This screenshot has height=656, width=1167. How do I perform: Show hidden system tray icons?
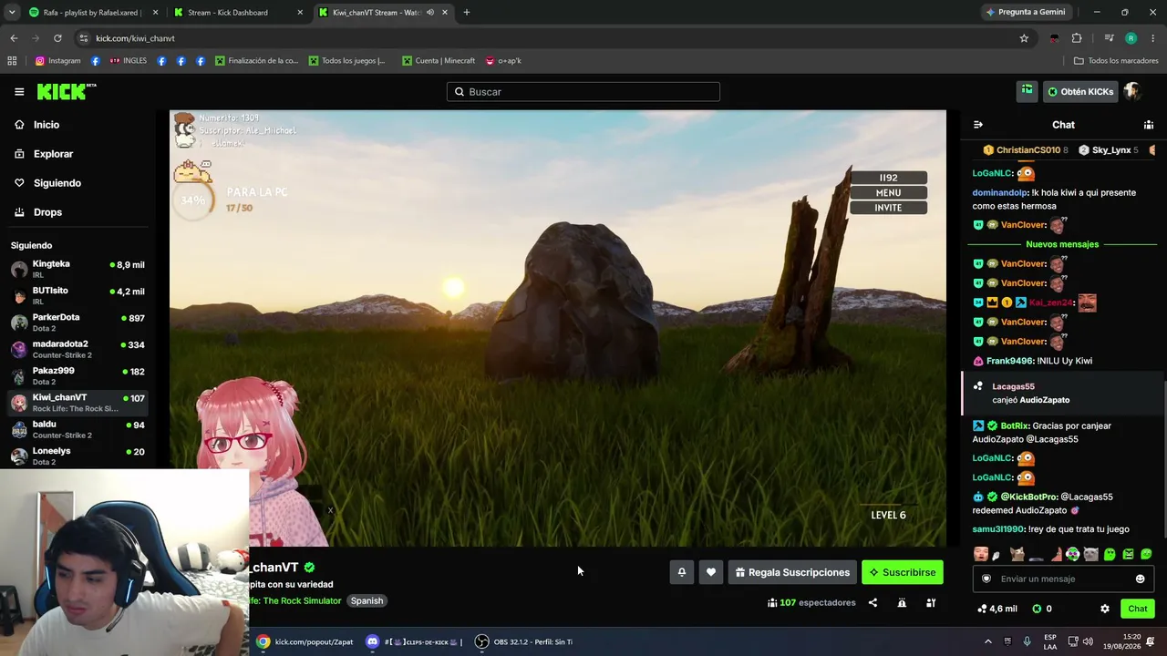point(987,641)
